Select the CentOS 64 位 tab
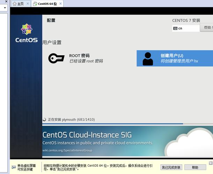The width and height of the screenshot is (213, 174). click(x=47, y=4)
